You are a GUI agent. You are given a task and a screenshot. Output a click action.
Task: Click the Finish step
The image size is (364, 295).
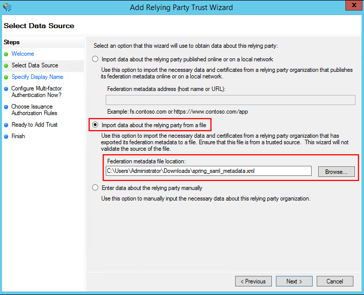pos(18,136)
